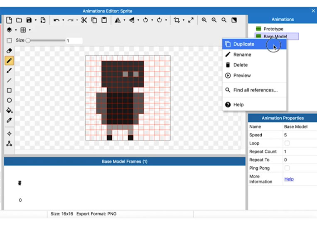Open the undo history dropdown arrow
This screenshot has height=225, width=317.
pos(63,20)
